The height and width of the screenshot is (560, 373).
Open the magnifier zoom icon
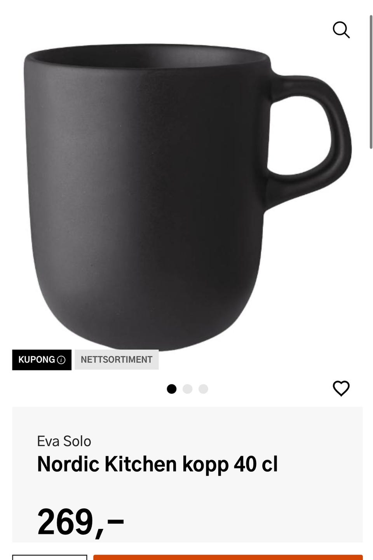pos(341,30)
